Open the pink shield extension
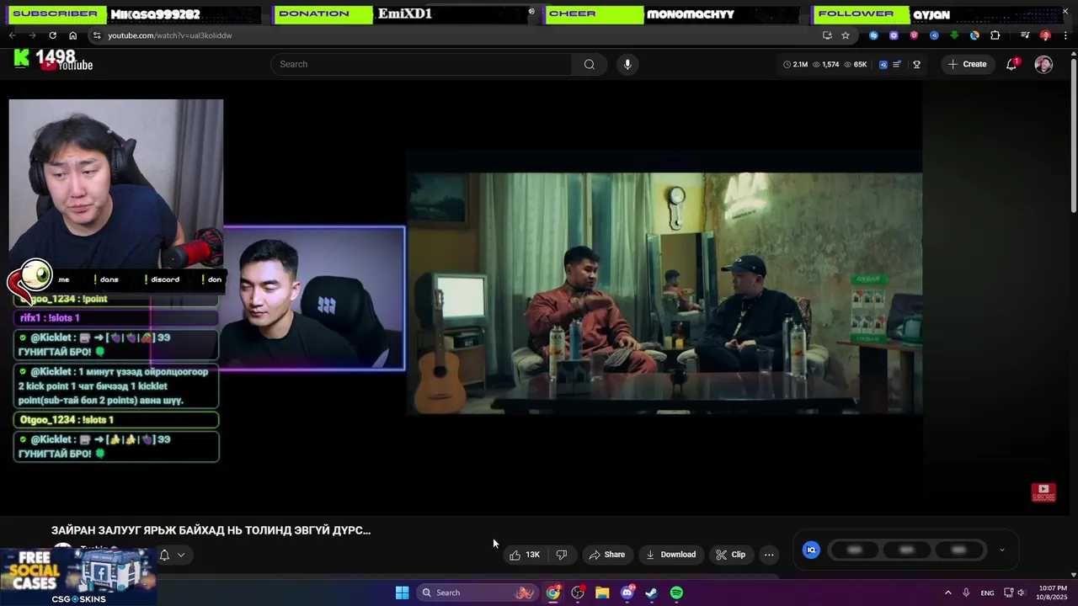Image resolution: width=1078 pixels, height=606 pixels. coord(914,35)
